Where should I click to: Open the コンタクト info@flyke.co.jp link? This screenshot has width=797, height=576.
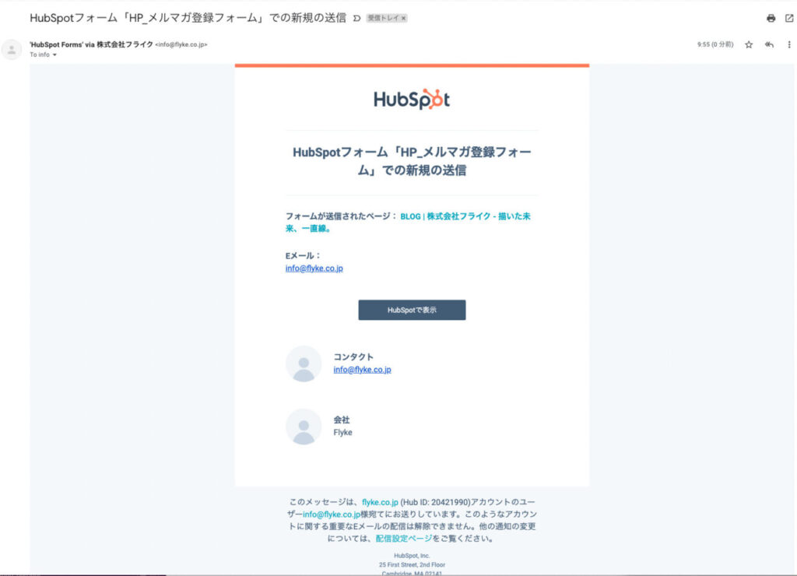click(362, 370)
